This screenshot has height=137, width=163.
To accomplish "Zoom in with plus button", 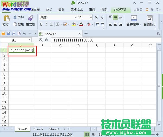I will tap(157, 135).
